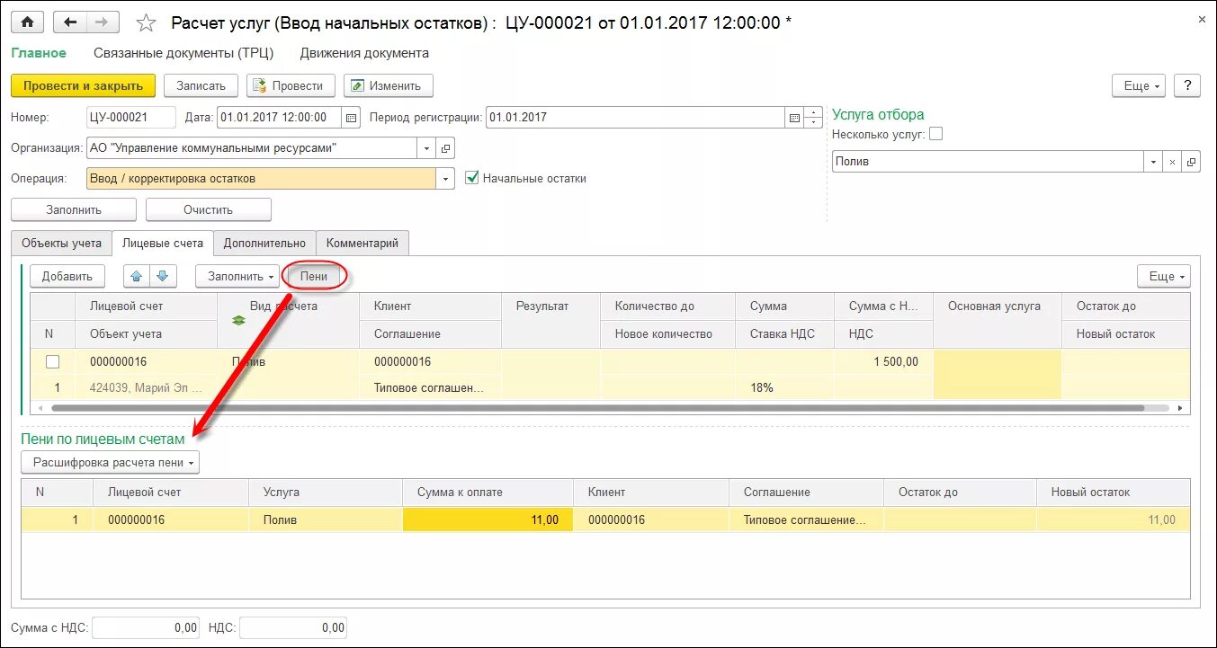Viewport: 1217px width, 648px height.
Task: Navigate forward with right arrow
Action: [x=103, y=22]
